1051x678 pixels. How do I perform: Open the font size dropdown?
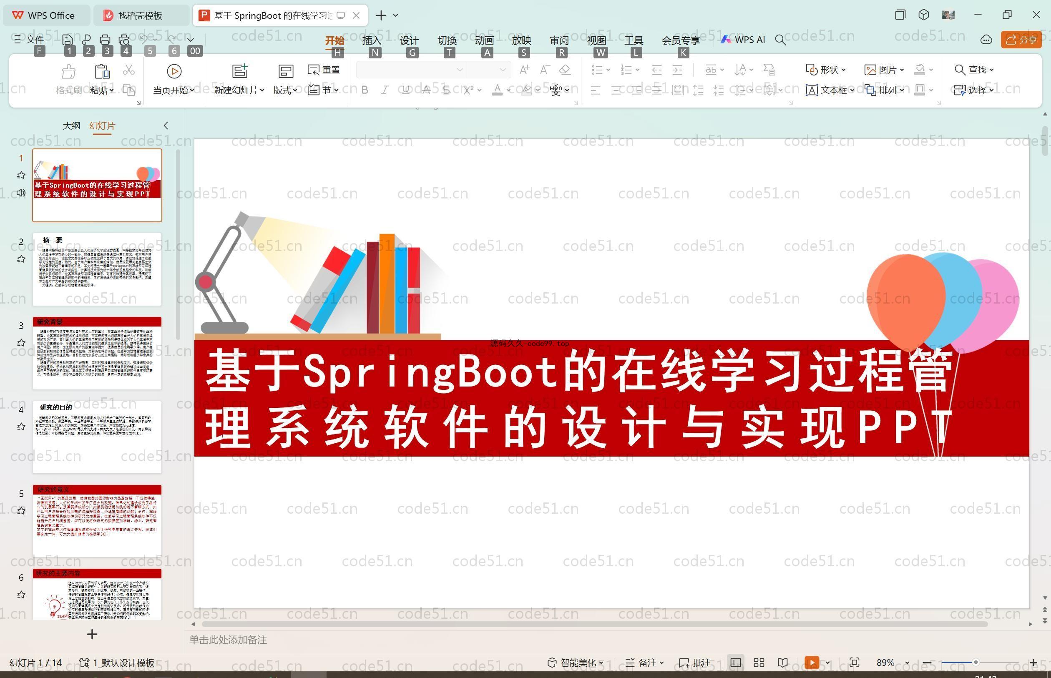tap(503, 70)
